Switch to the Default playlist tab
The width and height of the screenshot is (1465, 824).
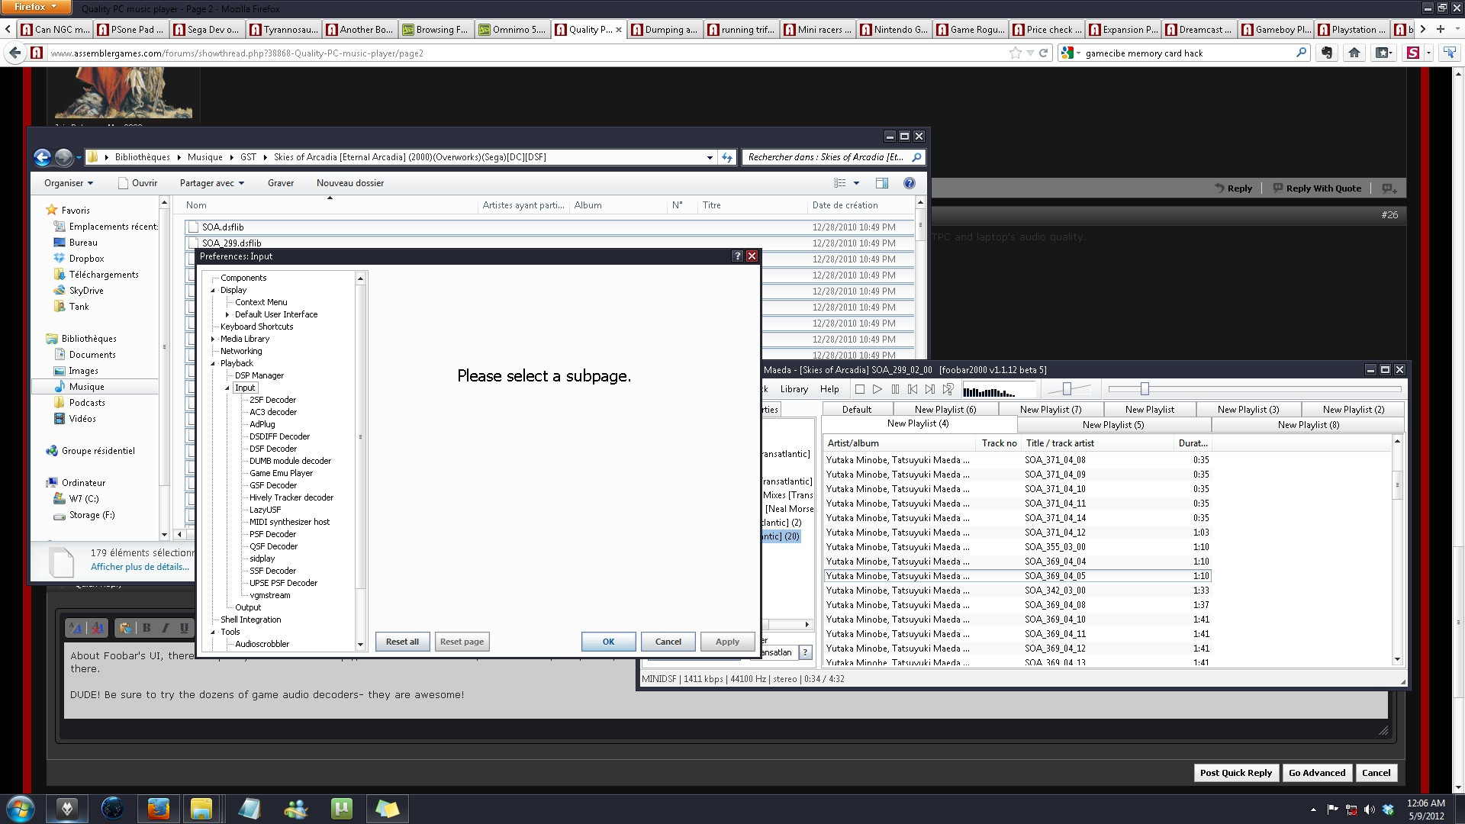point(857,410)
